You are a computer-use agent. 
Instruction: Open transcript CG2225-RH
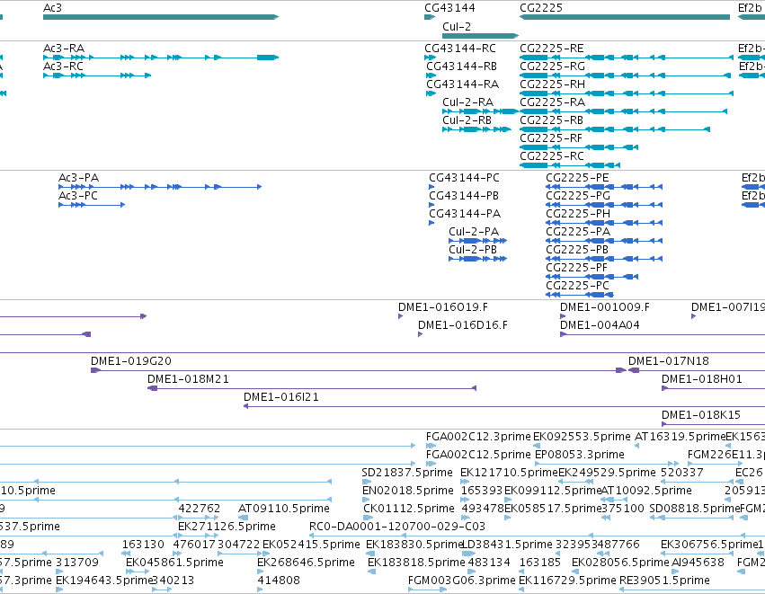coord(552,84)
